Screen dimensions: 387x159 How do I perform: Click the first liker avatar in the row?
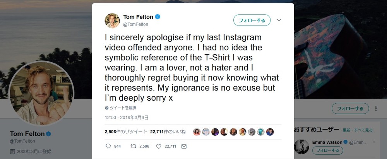[197, 132]
